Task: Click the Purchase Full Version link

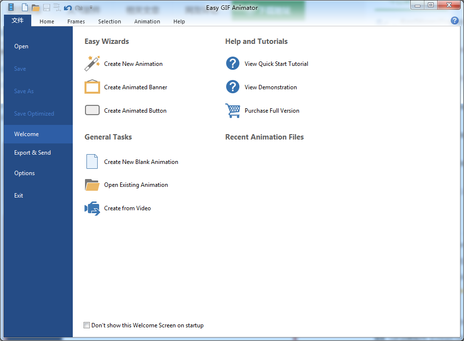Action: pyautogui.click(x=272, y=111)
